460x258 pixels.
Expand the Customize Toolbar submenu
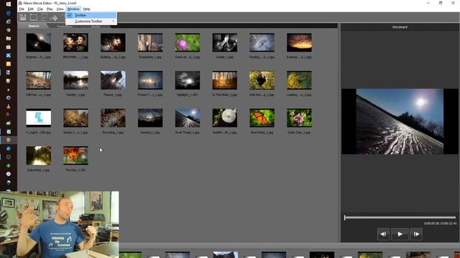pyautogui.click(x=91, y=21)
